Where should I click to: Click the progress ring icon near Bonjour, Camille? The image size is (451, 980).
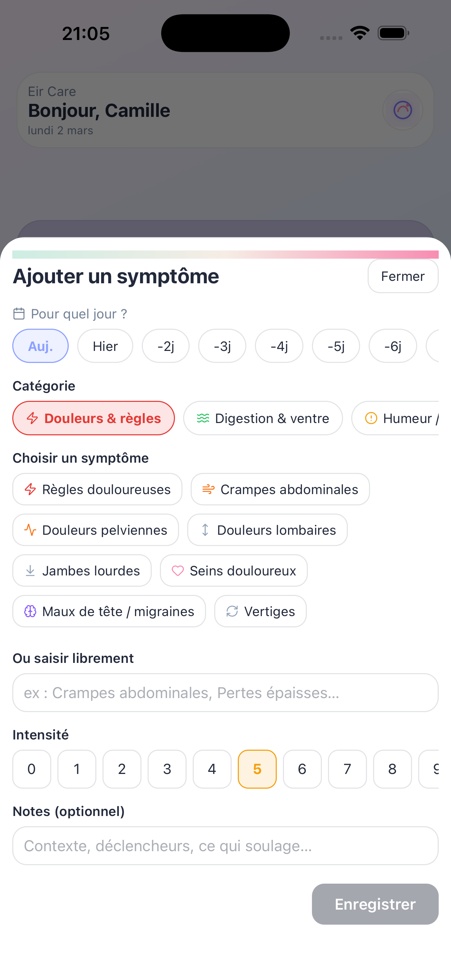403,110
